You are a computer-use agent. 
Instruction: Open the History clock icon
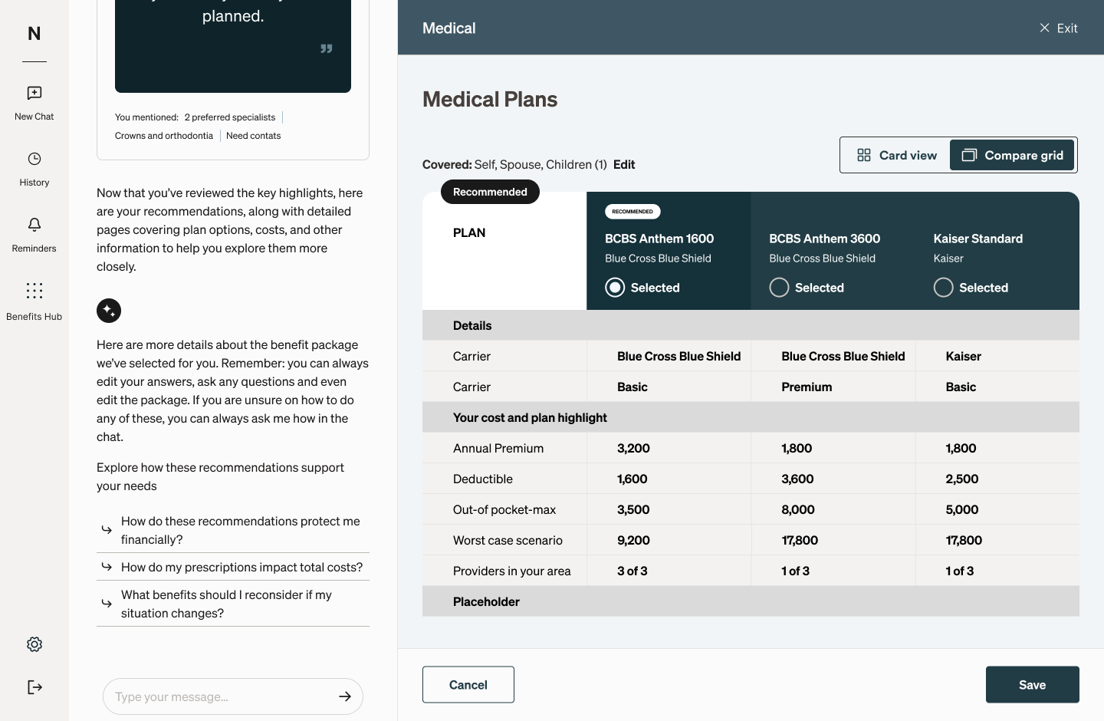34,159
